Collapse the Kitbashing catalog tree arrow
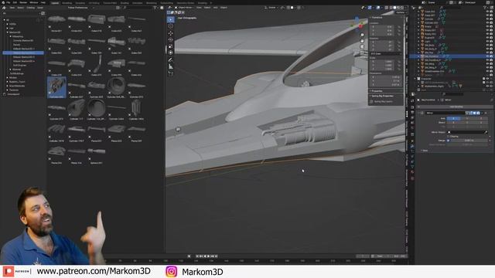This screenshot has height=278, width=495. coord(11,36)
